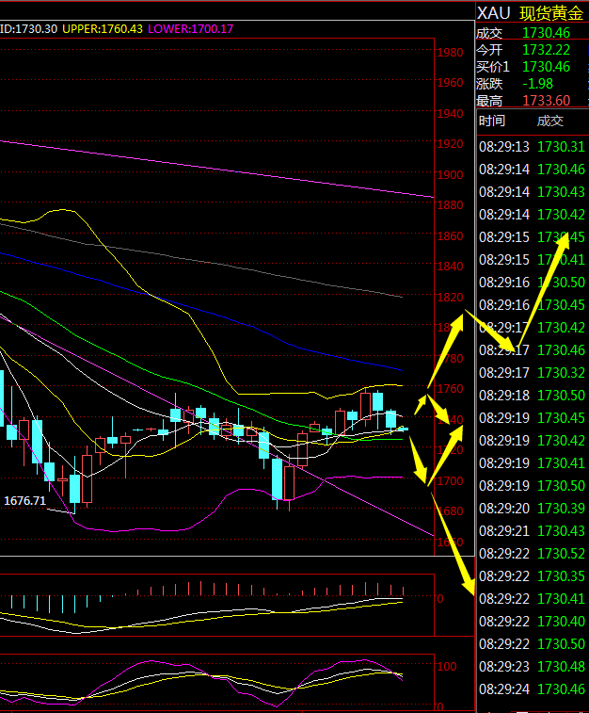Viewport: 589px width, 713px height.
Task: Select the 08:29:21 tick time
Action: [504, 531]
